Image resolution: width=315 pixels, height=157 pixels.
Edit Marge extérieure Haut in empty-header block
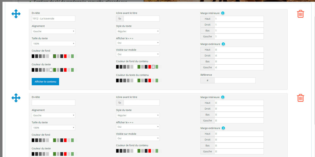pyautogui.click(x=239, y=134)
